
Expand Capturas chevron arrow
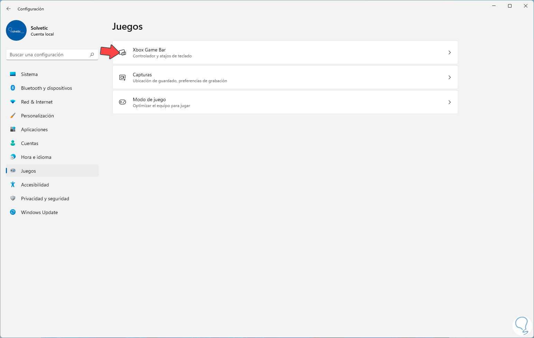click(450, 77)
